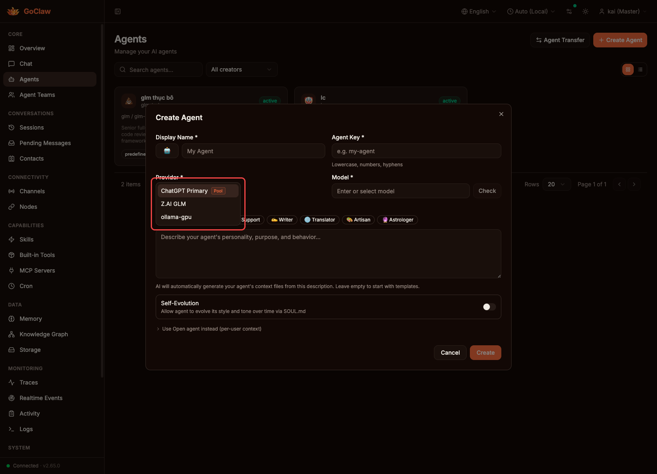
Task: Click the Cancel button
Action: [x=450, y=353]
